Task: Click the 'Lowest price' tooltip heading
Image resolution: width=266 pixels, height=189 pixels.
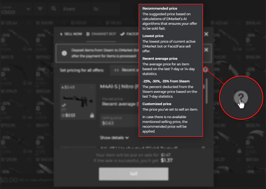Action: coord(153,36)
